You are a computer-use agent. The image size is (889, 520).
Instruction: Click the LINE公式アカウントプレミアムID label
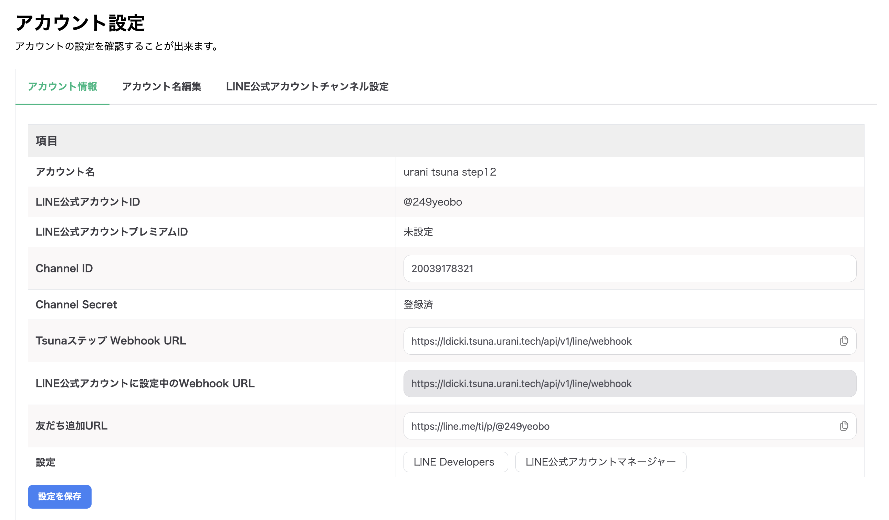click(112, 232)
